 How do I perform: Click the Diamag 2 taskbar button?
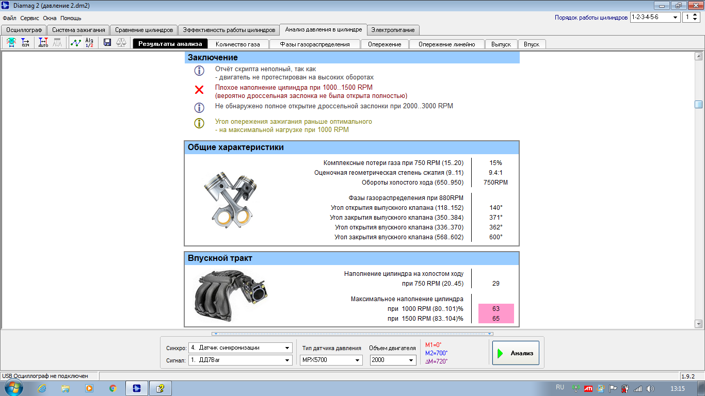[x=137, y=388]
